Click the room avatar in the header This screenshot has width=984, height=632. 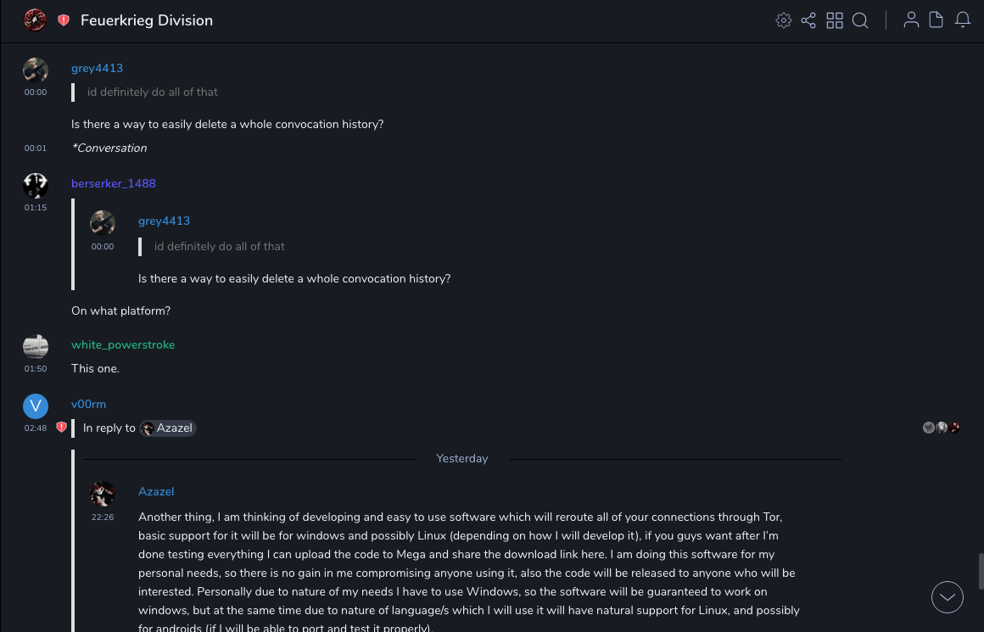35,20
